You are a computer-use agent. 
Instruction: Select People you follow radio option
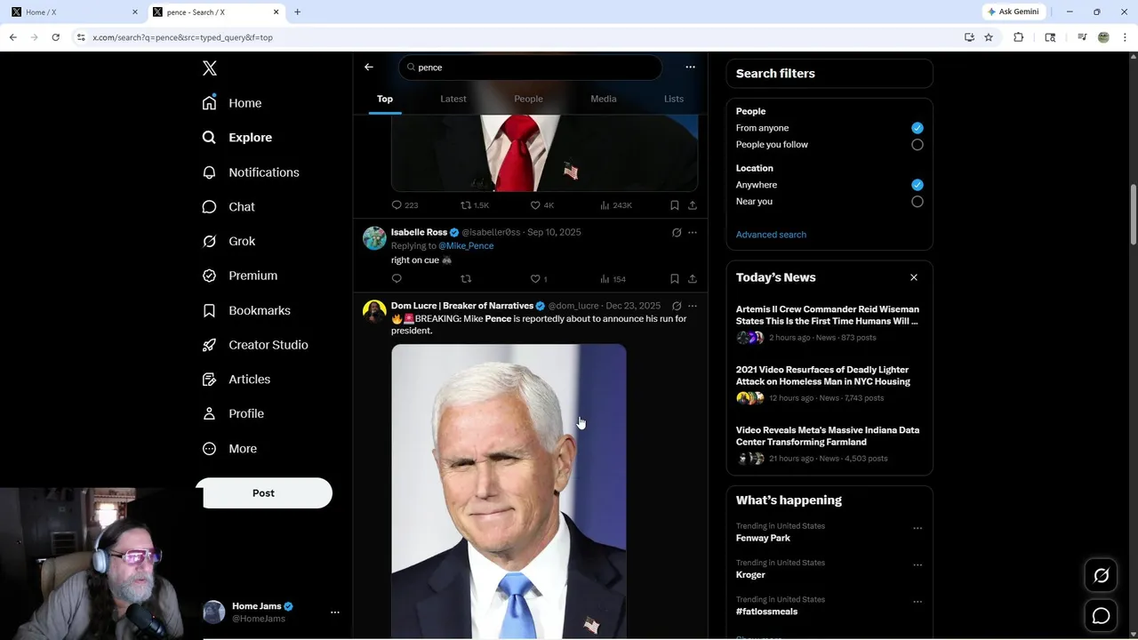tap(918, 145)
